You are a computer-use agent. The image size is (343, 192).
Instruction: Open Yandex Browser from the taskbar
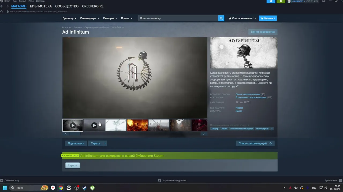[53, 188]
